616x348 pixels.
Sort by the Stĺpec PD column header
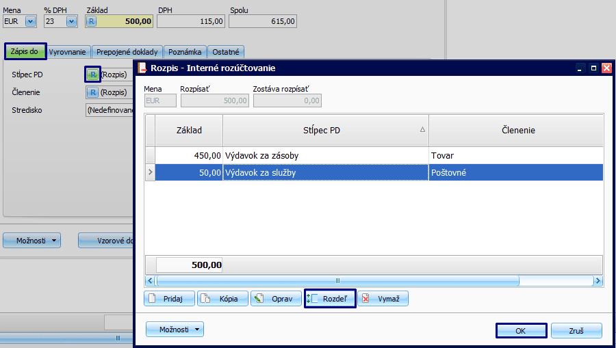click(x=325, y=130)
